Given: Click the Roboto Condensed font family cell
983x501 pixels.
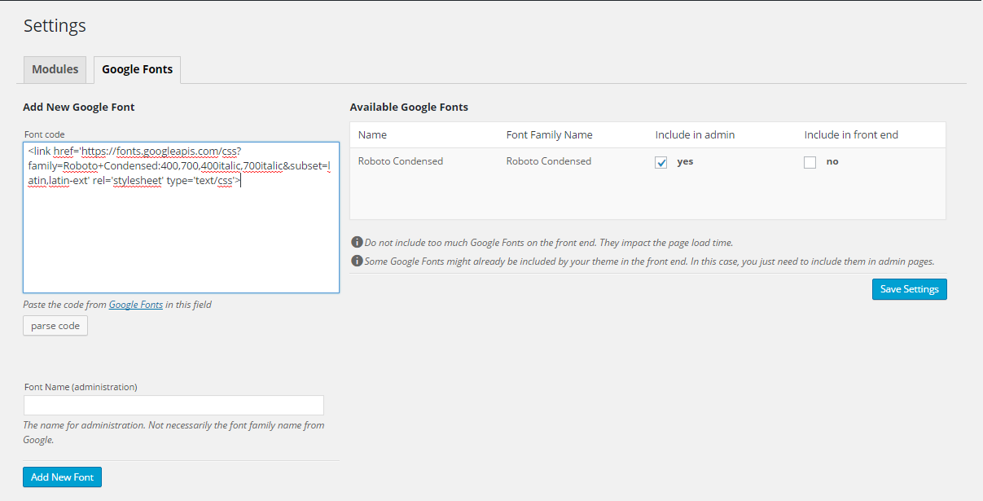Looking at the screenshot, I should tap(549, 161).
